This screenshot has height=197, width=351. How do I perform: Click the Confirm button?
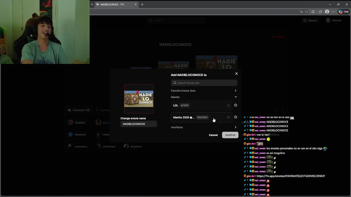tap(230, 135)
